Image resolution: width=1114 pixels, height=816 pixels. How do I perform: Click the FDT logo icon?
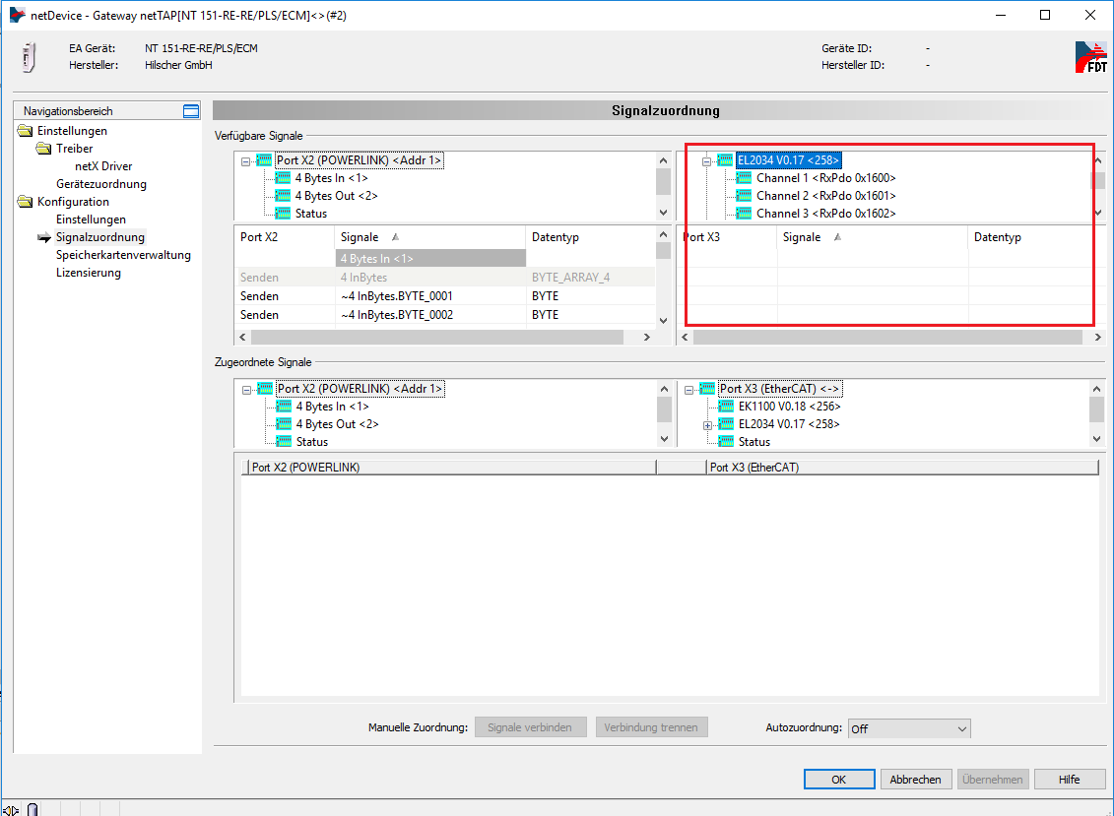(1091, 57)
